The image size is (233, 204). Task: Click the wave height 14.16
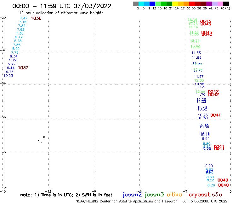(193, 27)
